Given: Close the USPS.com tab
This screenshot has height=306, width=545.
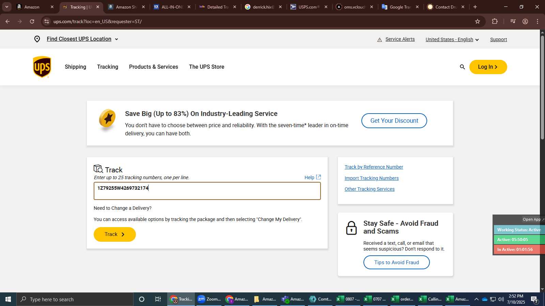Looking at the screenshot, I should point(326,7).
